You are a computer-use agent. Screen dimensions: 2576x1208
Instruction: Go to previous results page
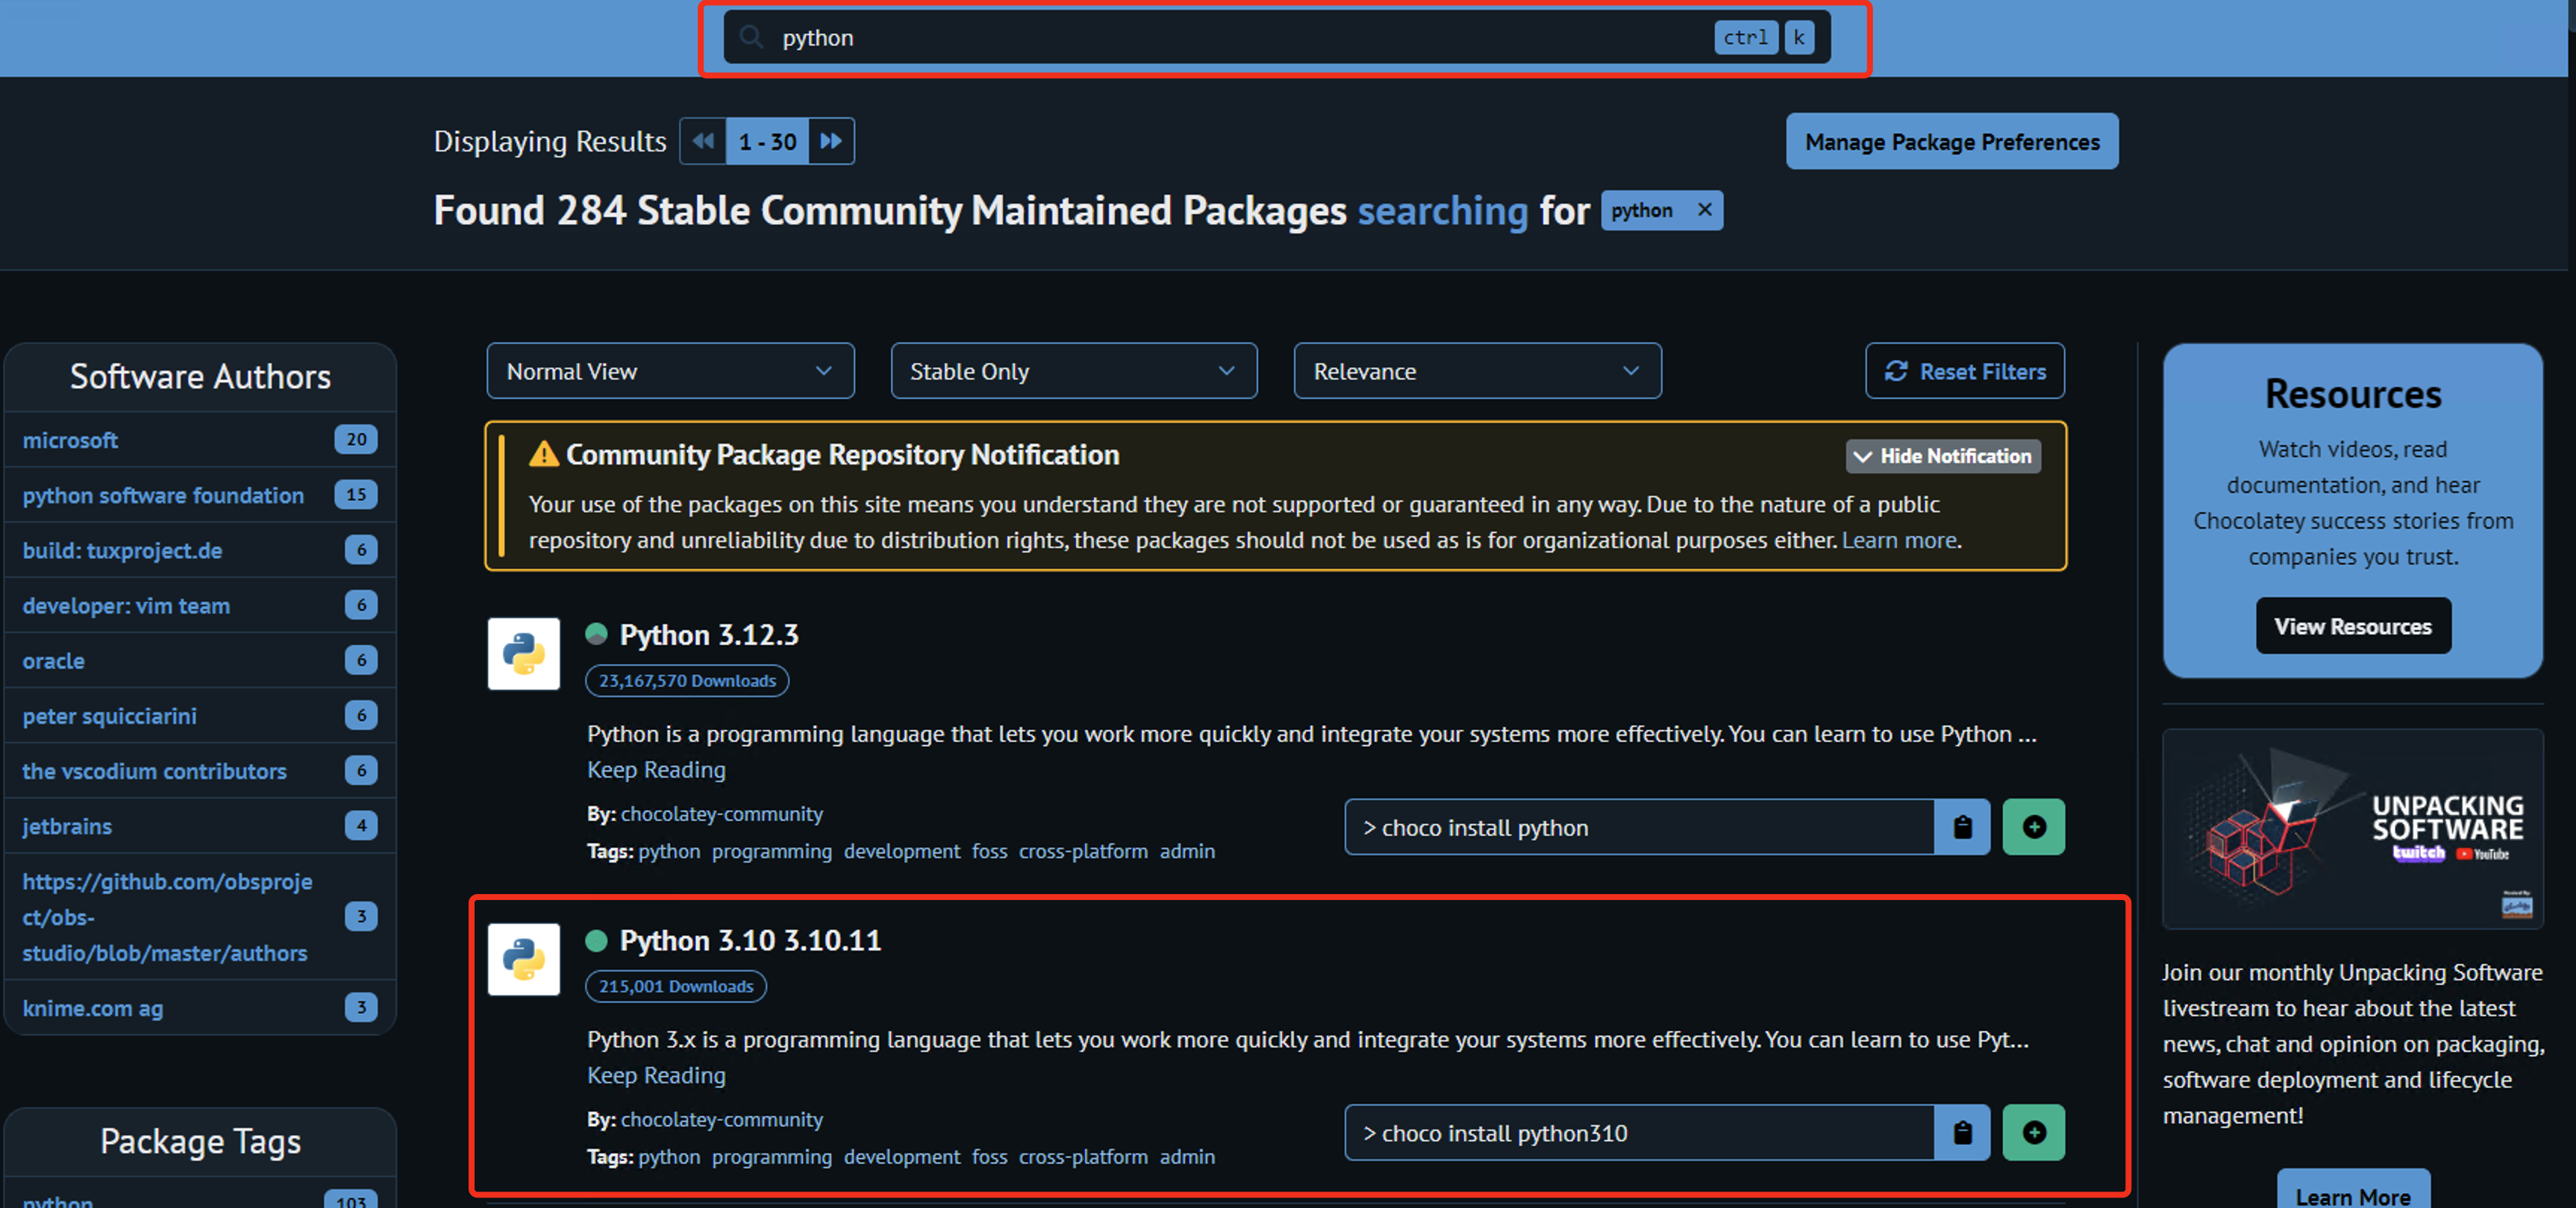(703, 141)
